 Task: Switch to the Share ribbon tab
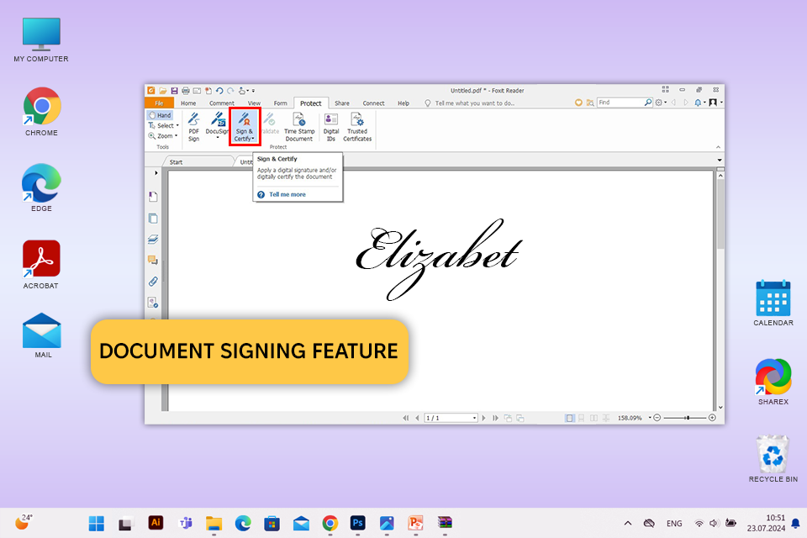pyautogui.click(x=342, y=103)
